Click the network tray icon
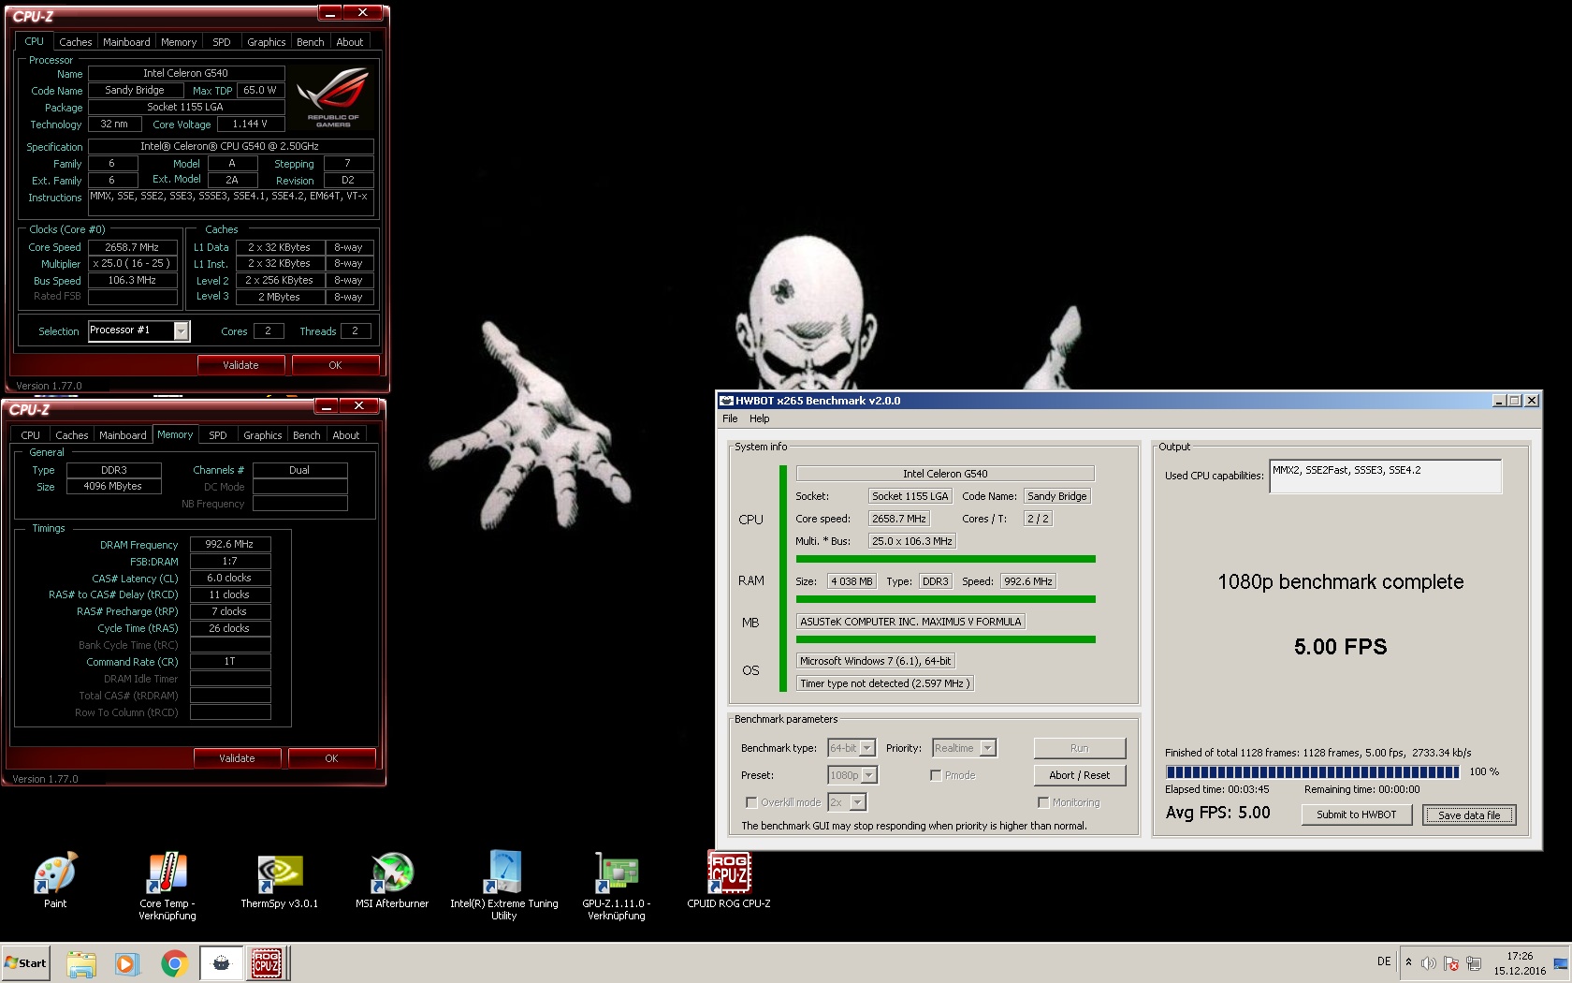The image size is (1572, 983). click(x=1474, y=963)
